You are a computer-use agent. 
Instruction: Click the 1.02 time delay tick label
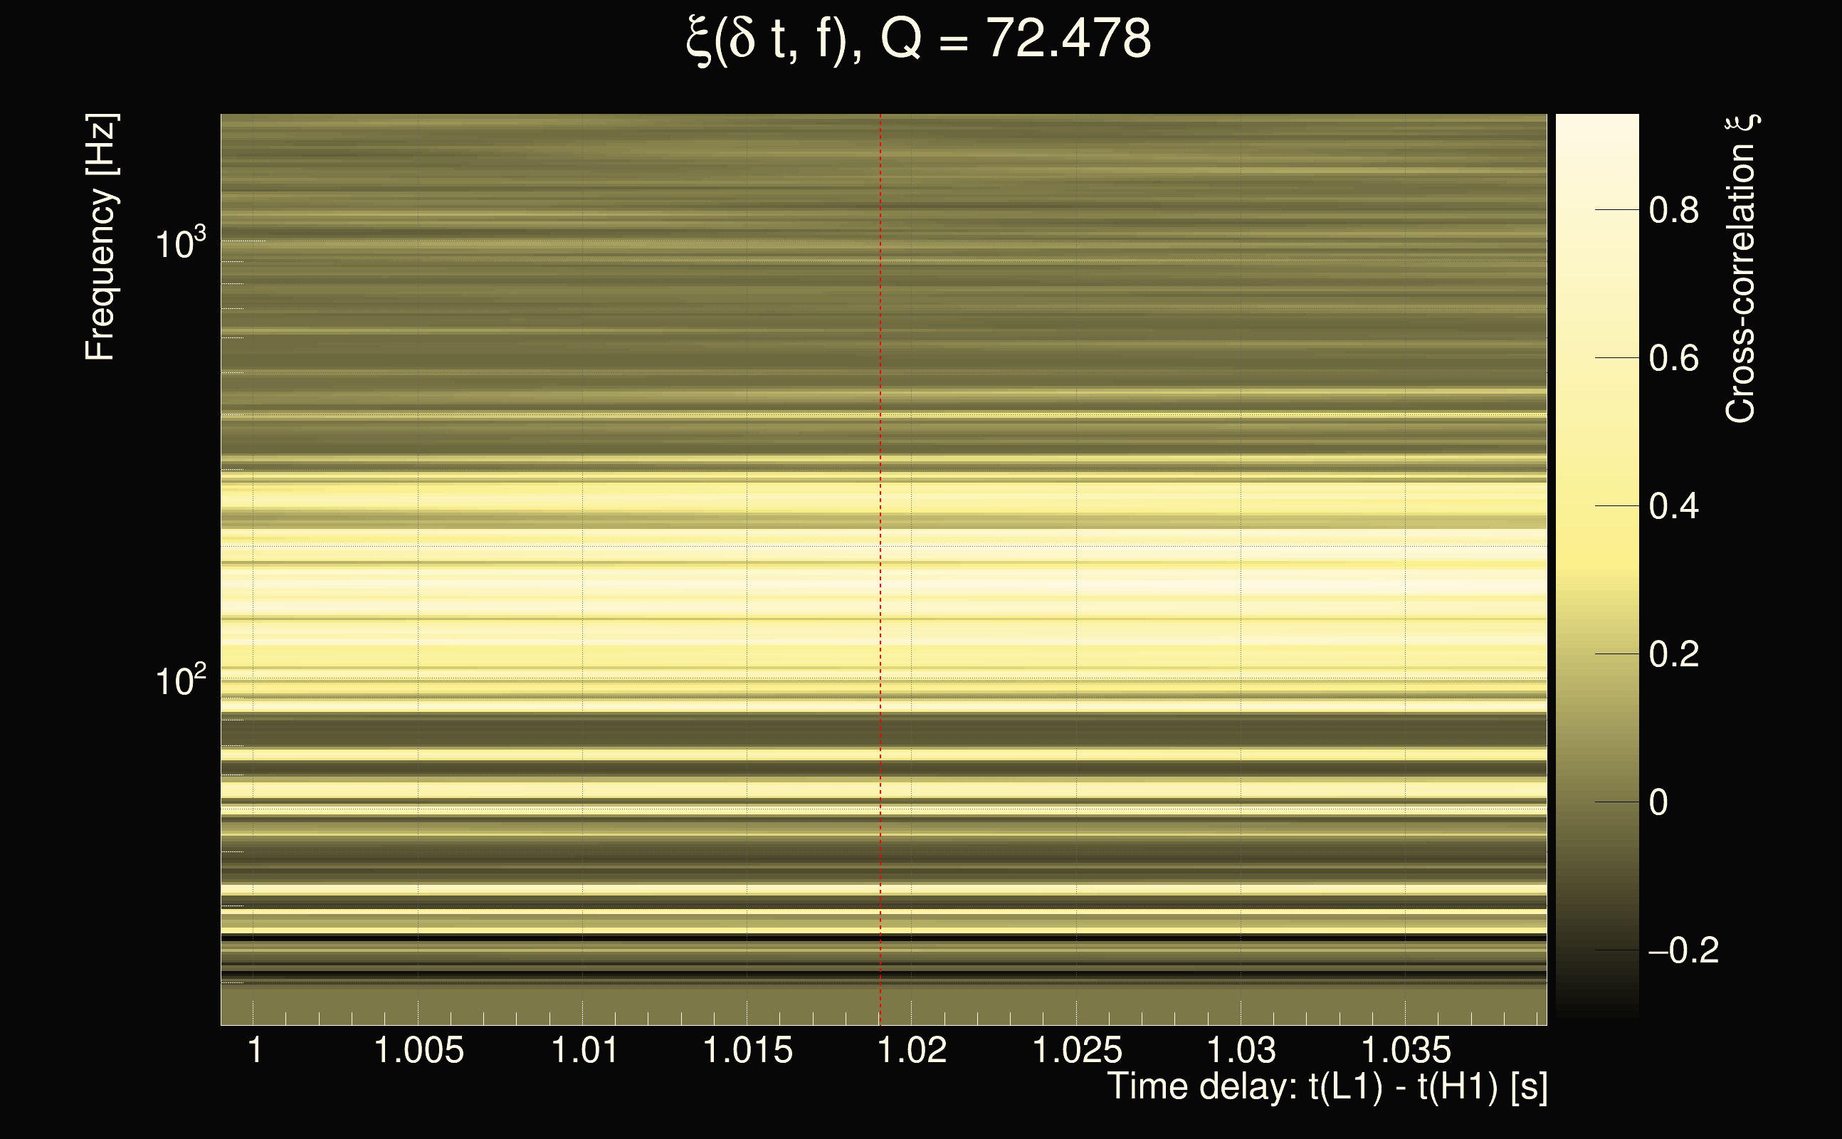(x=912, y=1050)
